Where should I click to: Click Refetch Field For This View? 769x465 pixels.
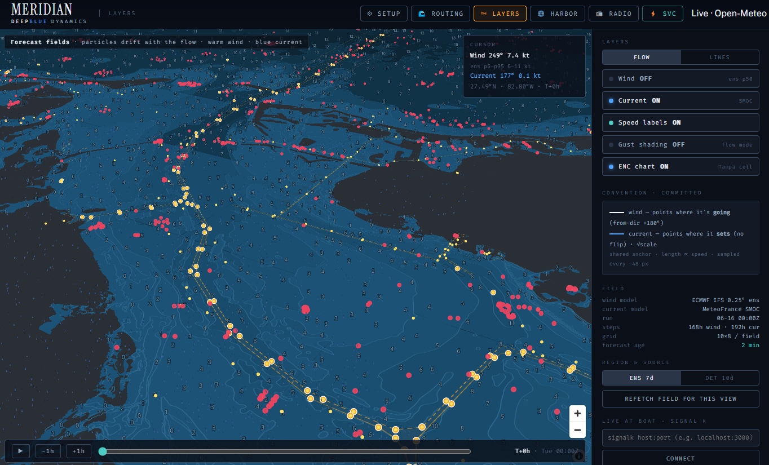[x=680, y=398]
